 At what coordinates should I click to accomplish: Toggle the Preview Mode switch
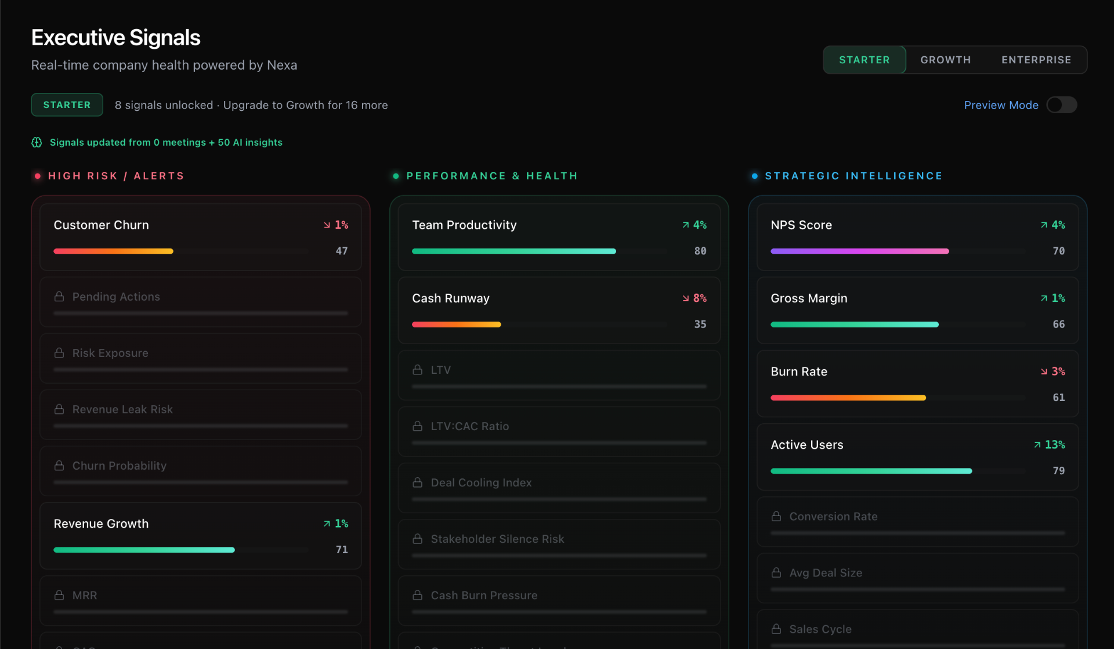(x=1061, y=105)
